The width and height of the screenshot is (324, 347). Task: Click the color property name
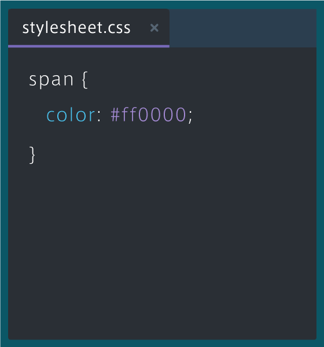[71, 115]
